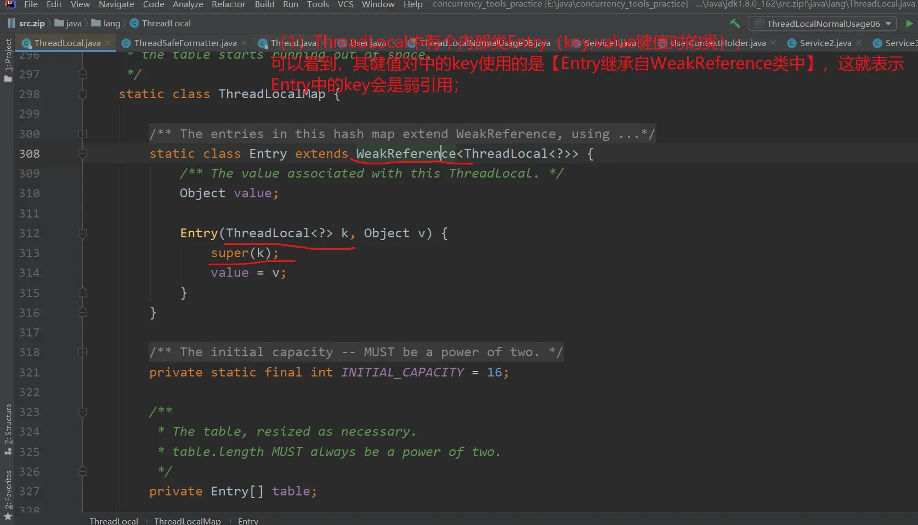Close the ThreadLocal.java editor tab
The image size is (918, 525).
(x=108, y=43)
